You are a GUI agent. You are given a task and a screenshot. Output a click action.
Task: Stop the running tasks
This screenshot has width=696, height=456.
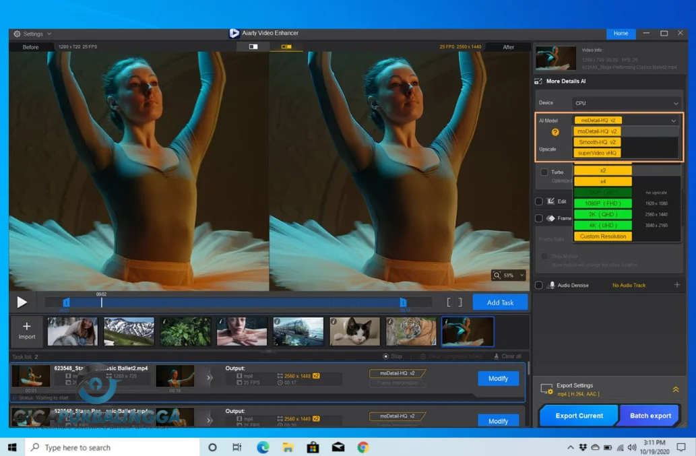pyautogui.click(x=392, y=356)
